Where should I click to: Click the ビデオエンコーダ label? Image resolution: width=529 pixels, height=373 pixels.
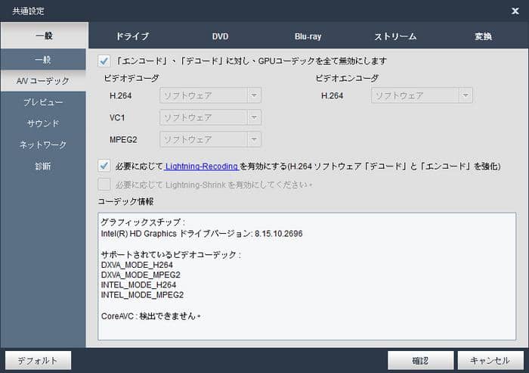click(x=347, y=79)
